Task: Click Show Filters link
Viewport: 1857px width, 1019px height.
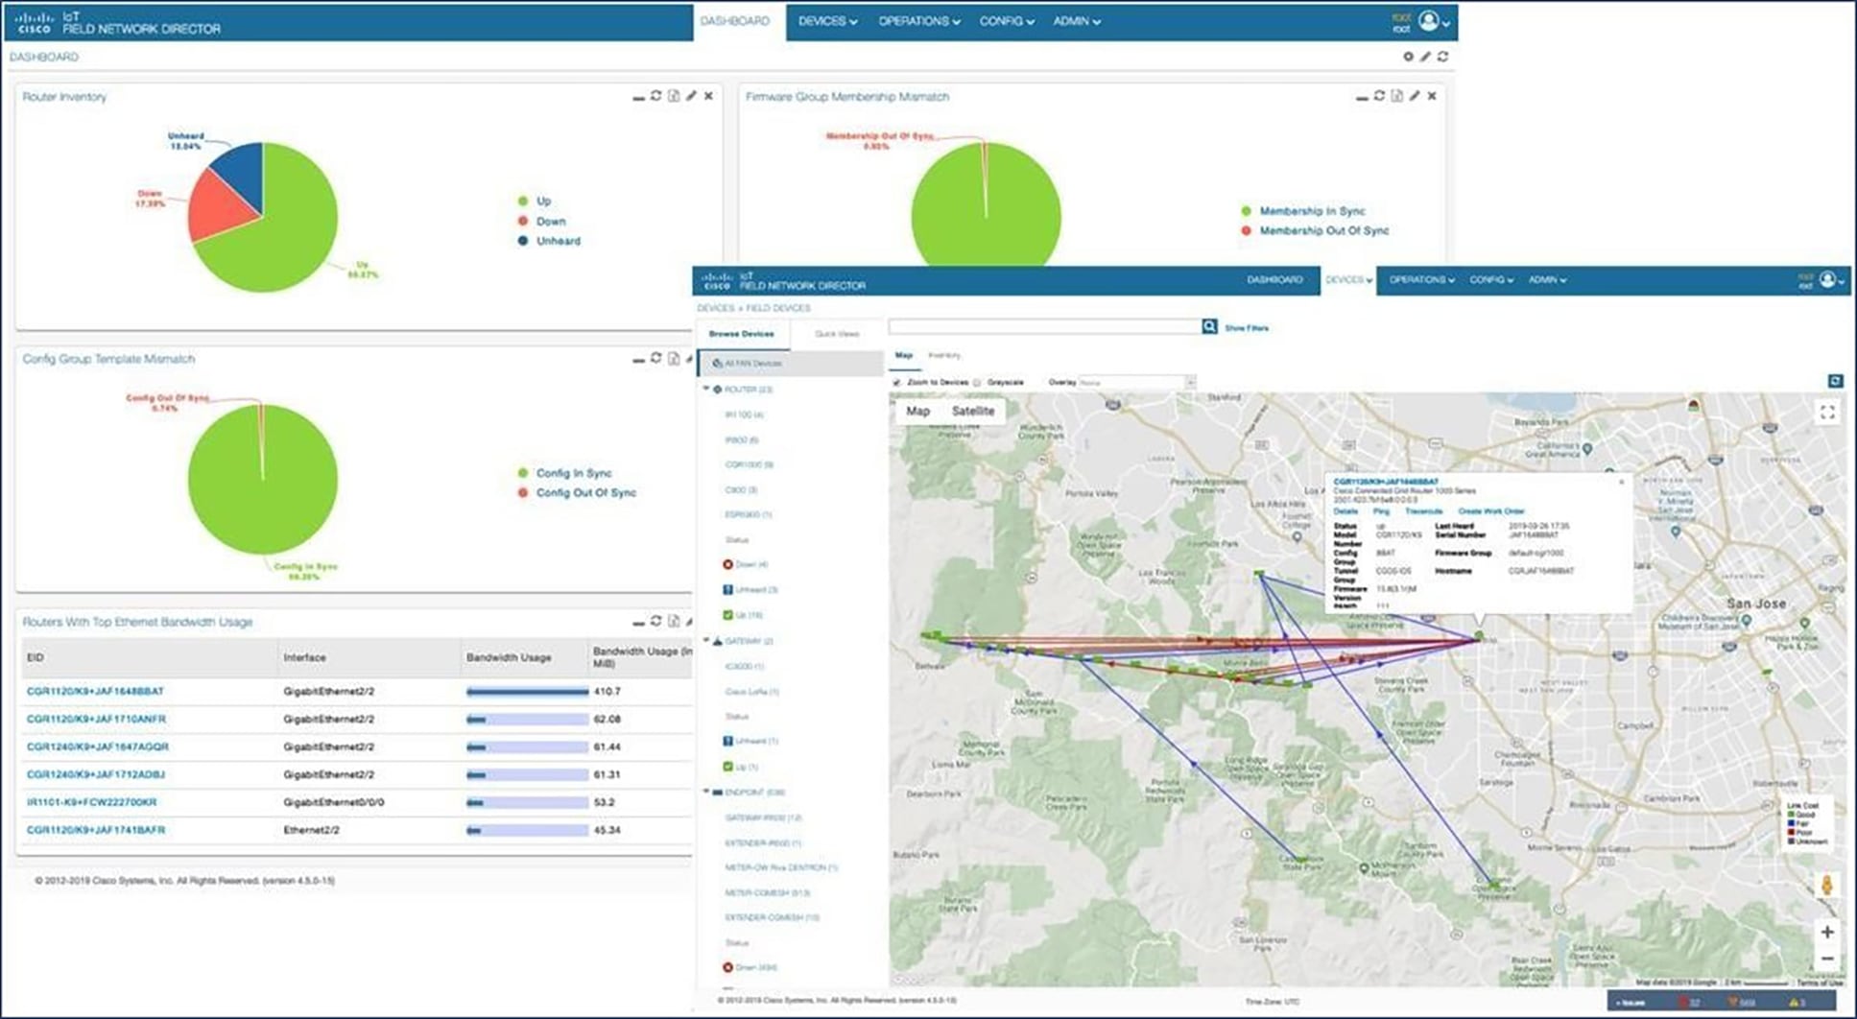Action: (x=1246, y=328)
